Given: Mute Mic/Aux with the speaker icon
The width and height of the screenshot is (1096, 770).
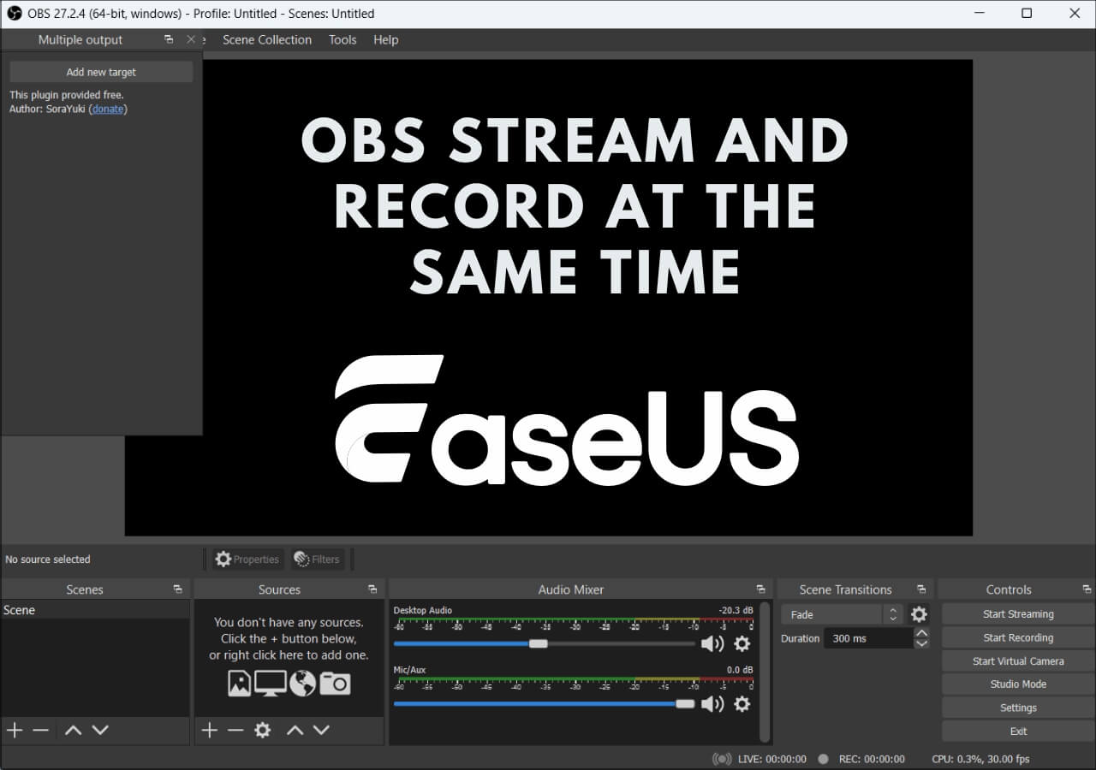Looking at the screenshot, I should [712, 703].
